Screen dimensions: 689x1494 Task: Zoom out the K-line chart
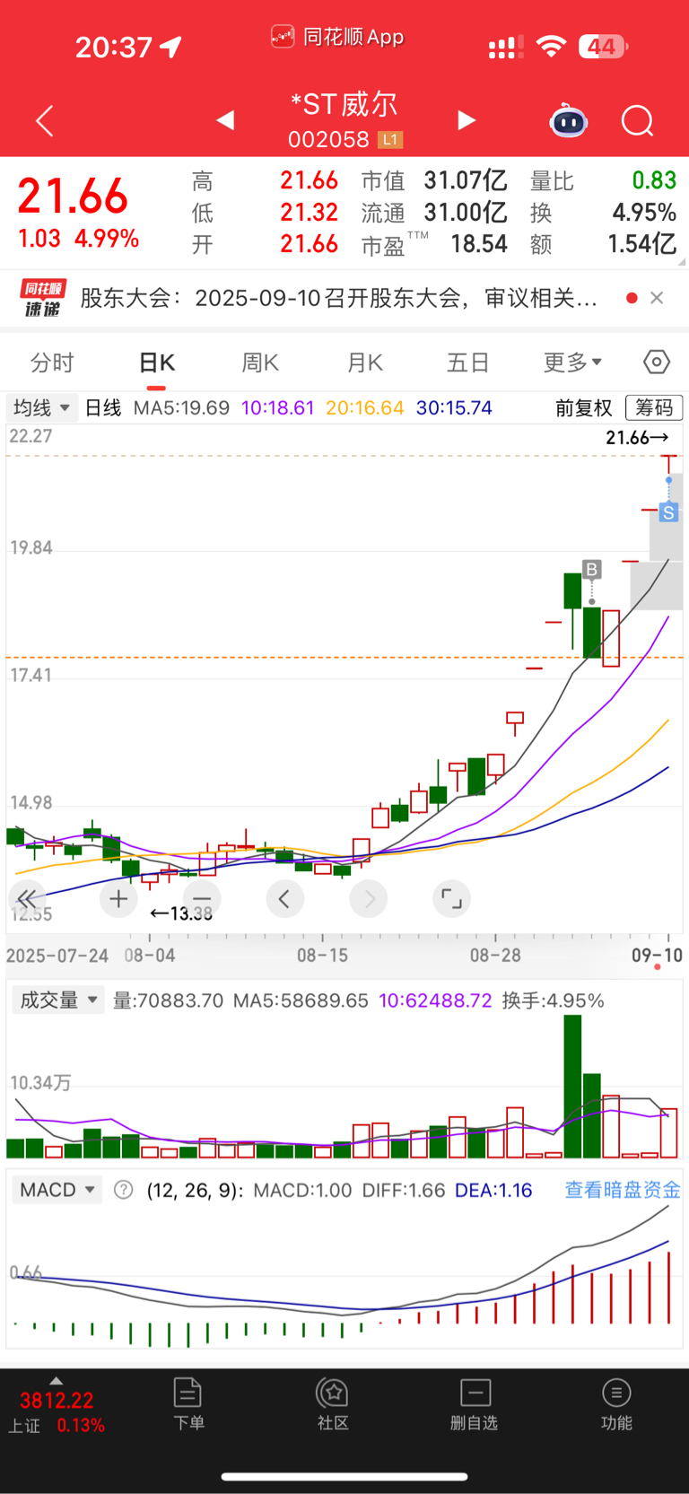click(x=202, y=898)
